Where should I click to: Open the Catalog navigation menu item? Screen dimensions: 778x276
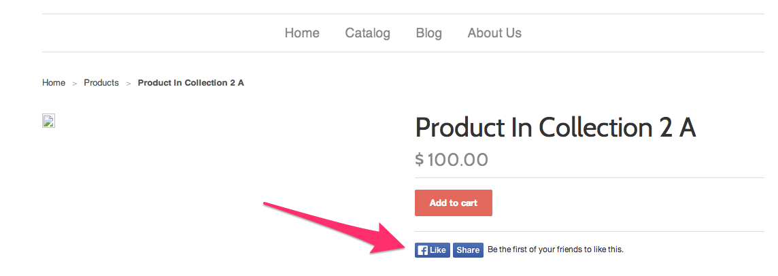pos(368,33)
